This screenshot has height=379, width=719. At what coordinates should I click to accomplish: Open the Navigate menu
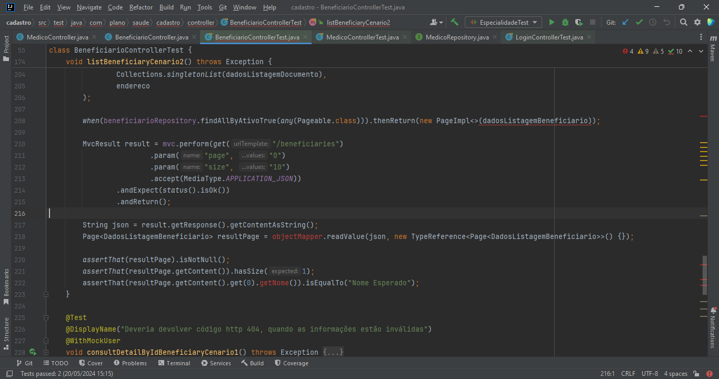tap(89, 7)
